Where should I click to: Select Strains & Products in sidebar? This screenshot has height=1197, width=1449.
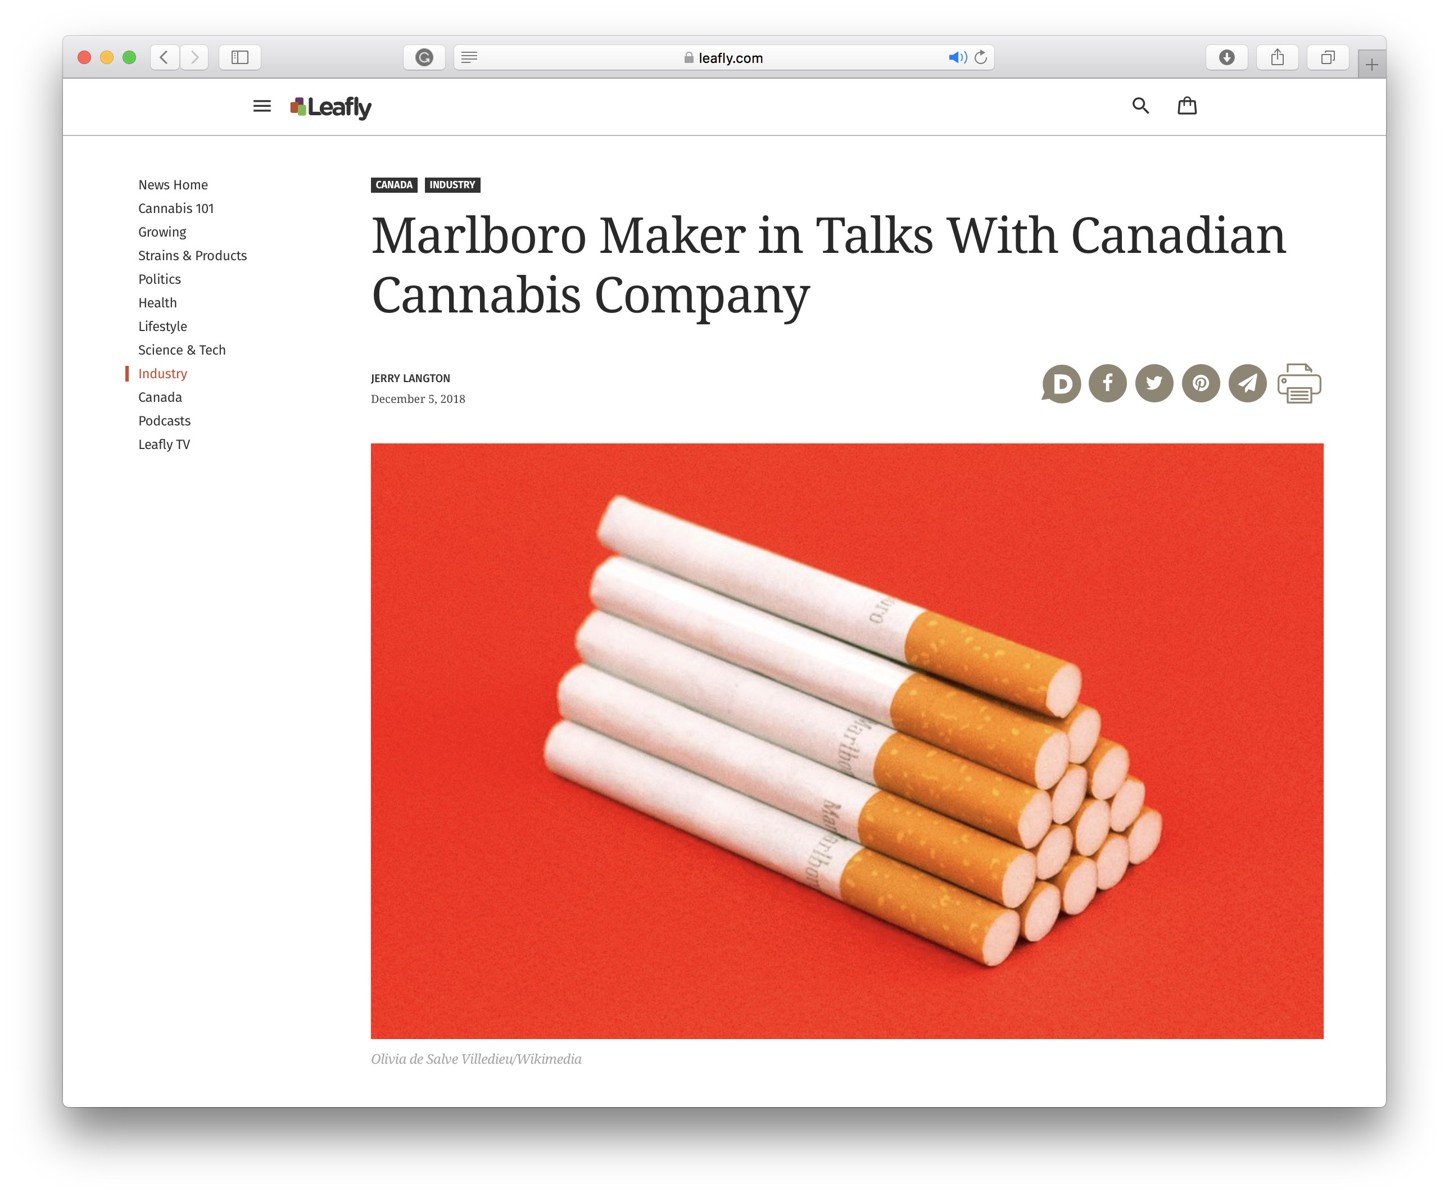click(192, 256)
